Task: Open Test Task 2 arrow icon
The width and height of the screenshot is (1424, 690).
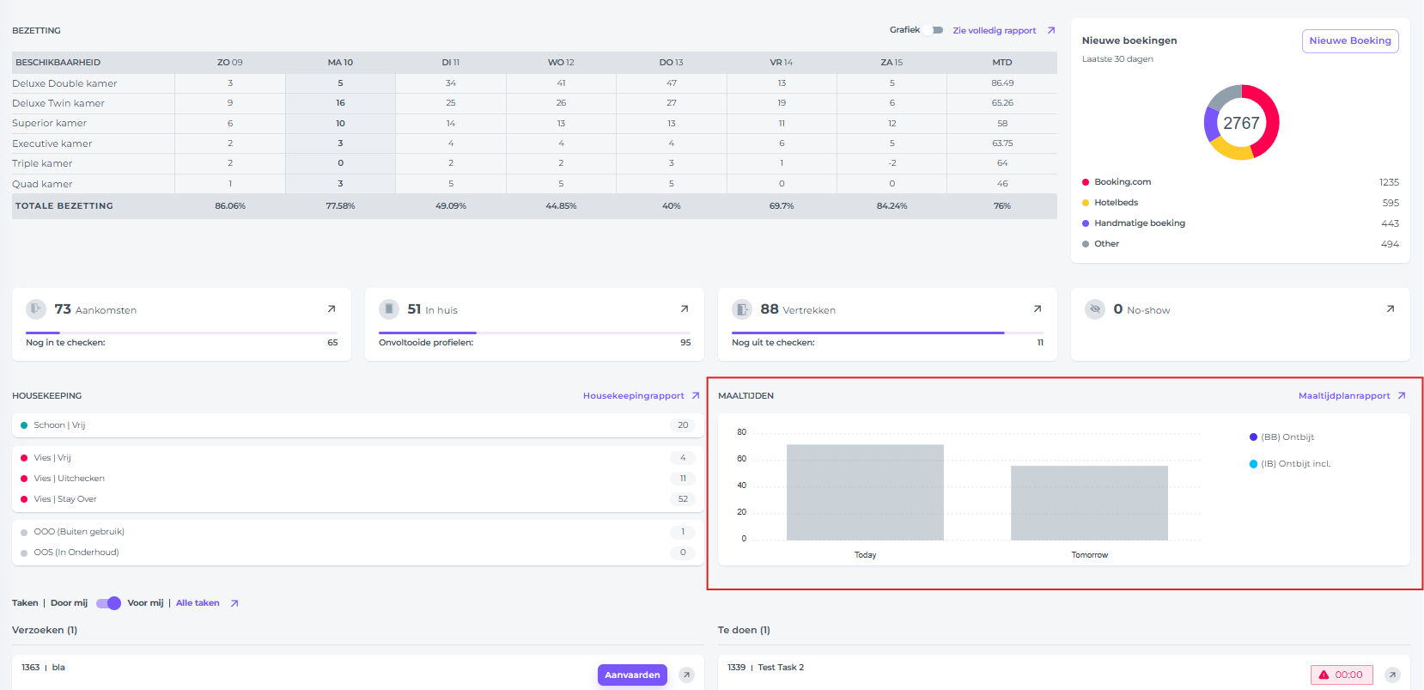Action: click(x=1392, y=675)
